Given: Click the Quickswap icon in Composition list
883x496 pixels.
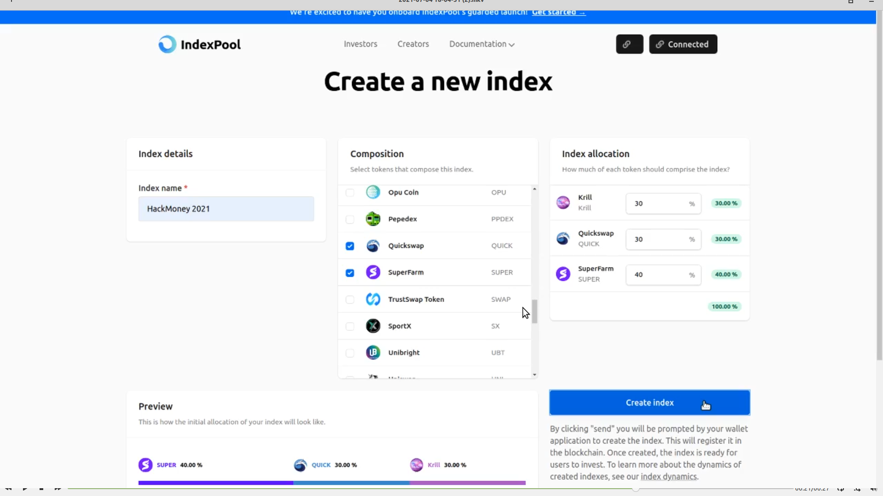Looking at the screenshot, I should point(373,246).
